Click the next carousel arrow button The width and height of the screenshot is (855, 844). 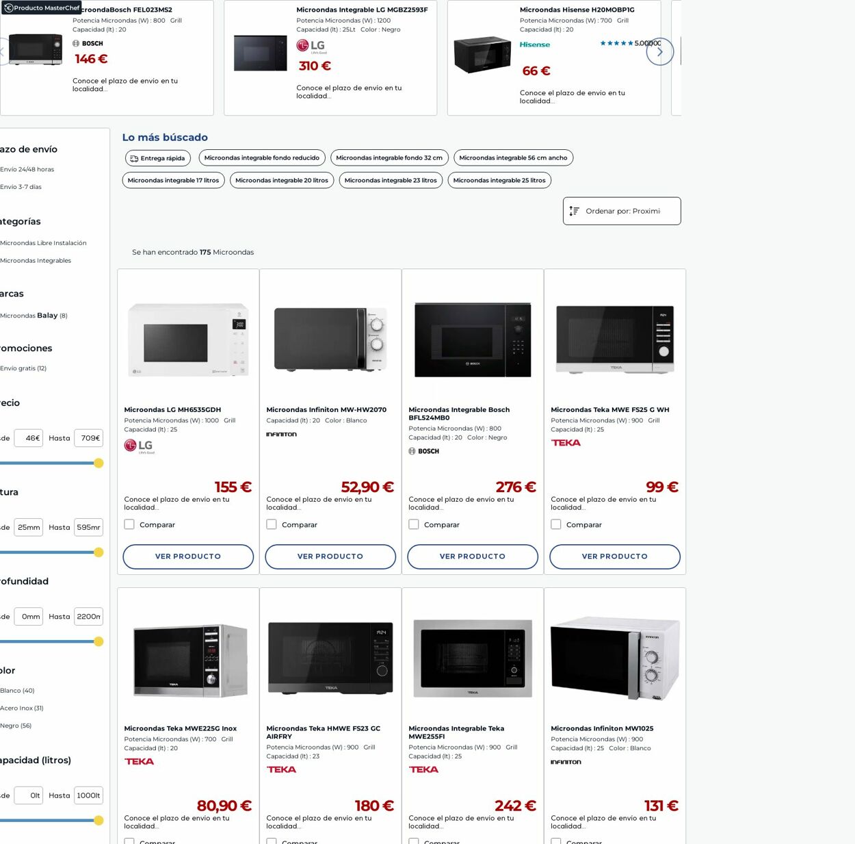659,52
